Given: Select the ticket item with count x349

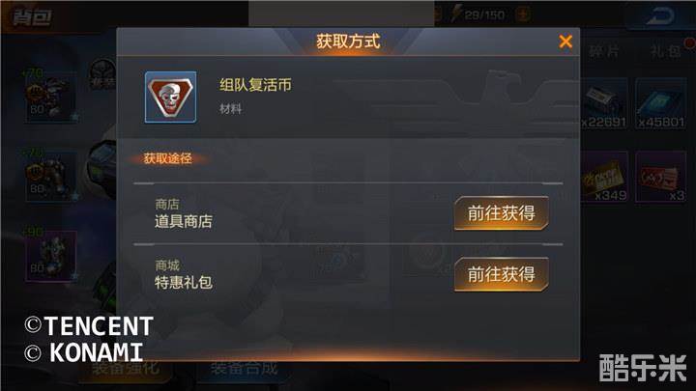Looking at the screenshot, I should (x=604, y=177).
